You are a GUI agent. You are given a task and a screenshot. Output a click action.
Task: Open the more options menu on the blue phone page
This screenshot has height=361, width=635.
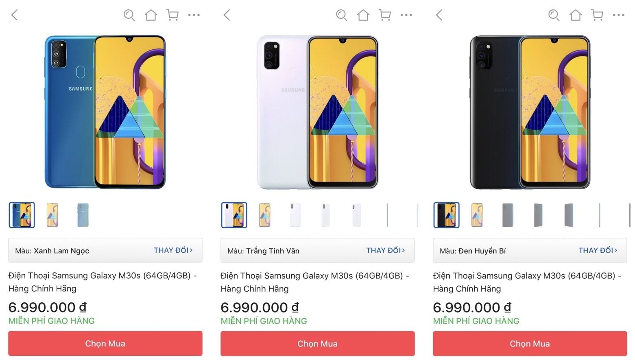194,15
